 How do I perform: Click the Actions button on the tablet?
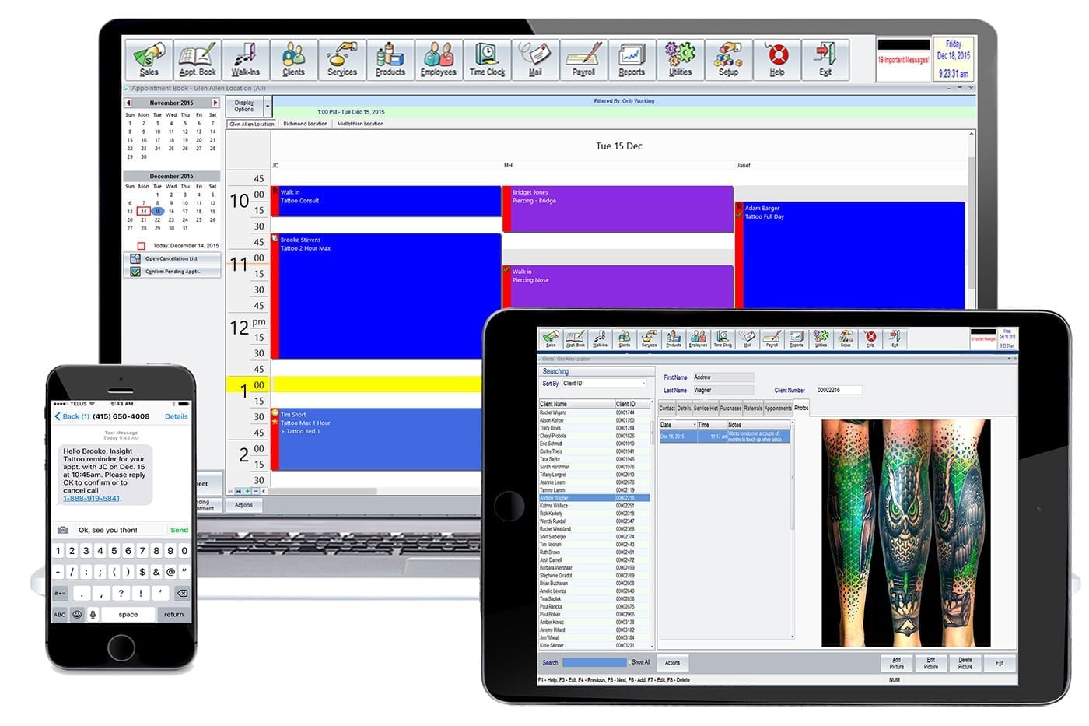pyautogui.click(x=673, y=663)
